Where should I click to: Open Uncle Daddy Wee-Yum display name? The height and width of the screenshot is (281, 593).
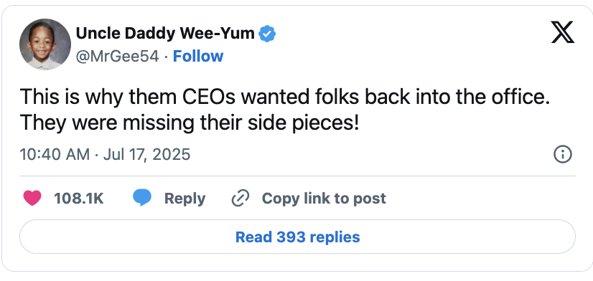click(165, 34)
